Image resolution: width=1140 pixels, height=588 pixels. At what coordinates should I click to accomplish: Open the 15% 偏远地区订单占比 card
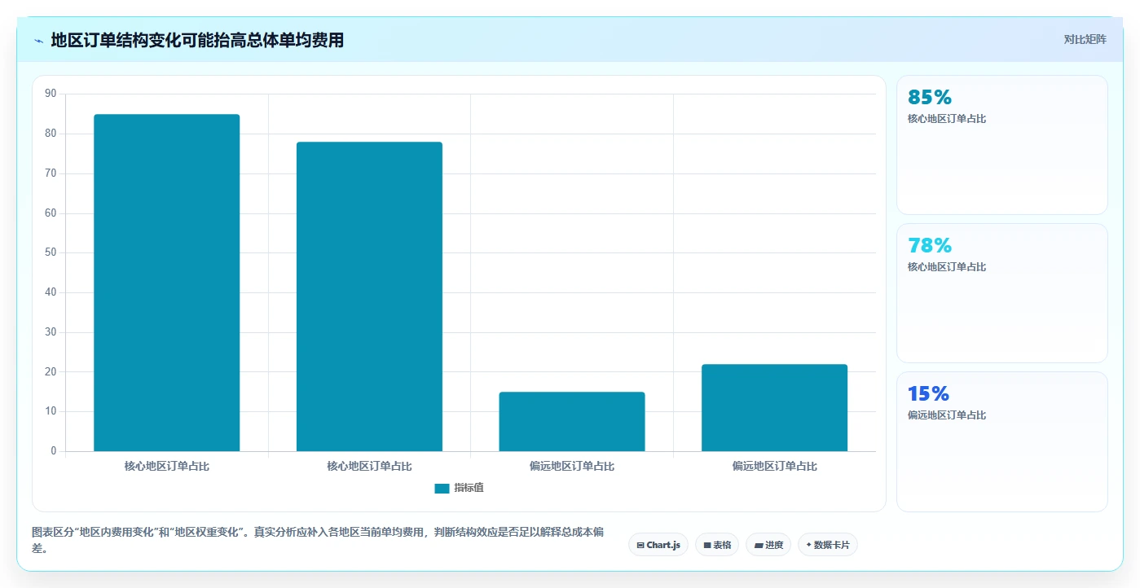coord(1002,442)
